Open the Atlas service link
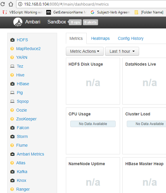 (21, 163)
